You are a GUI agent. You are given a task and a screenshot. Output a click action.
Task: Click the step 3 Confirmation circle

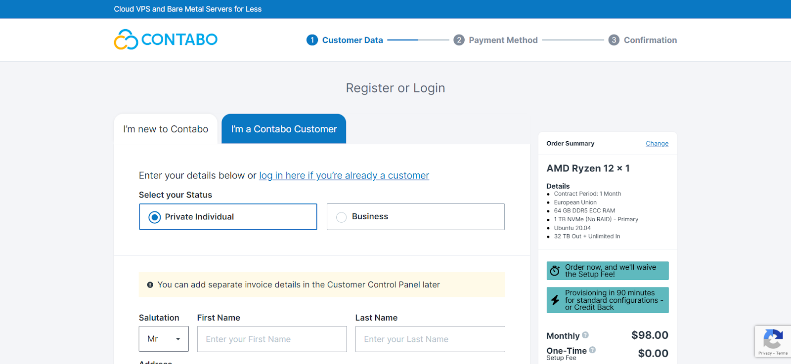pos(614,40)
